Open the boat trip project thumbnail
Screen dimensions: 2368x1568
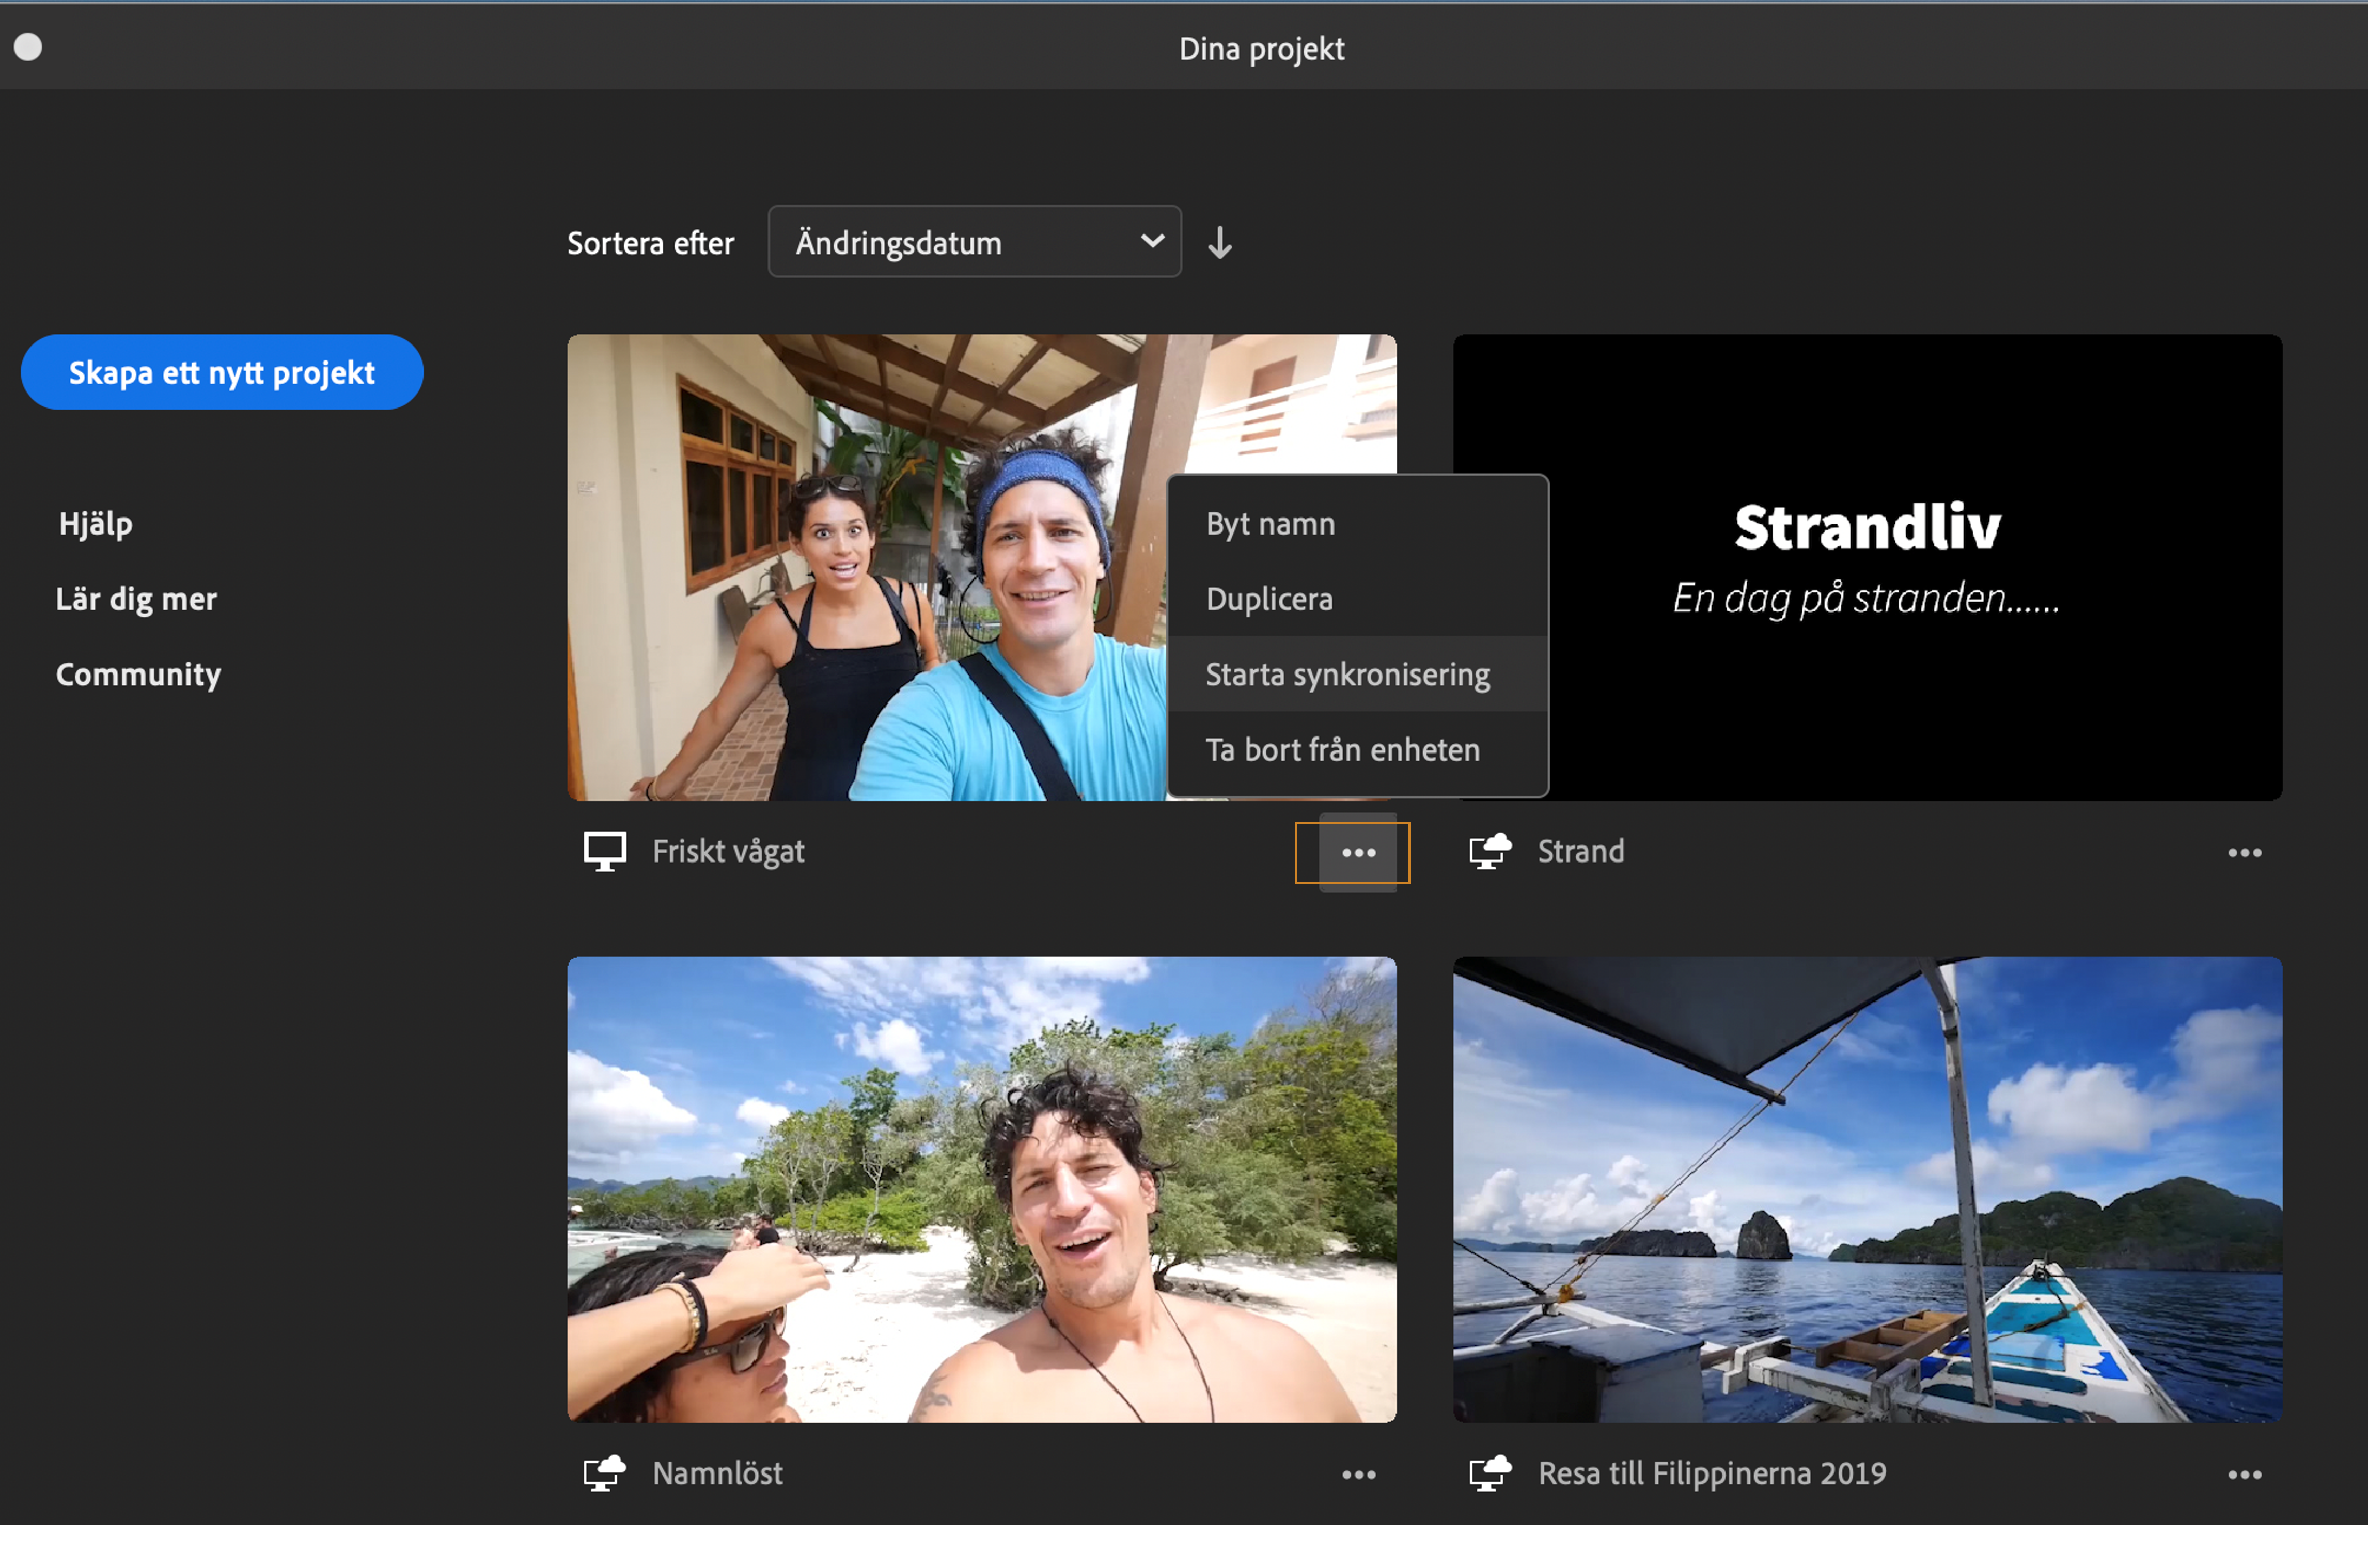pos(1866,1189)
